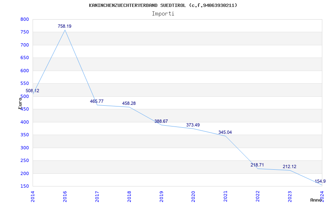Click the 300 y-axis tick label

pyautogui.click(x=24, y=148)
